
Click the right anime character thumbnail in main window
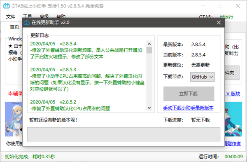pos(233,119)
